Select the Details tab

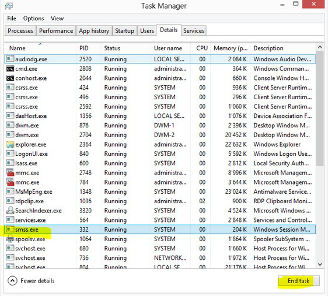click(169, 30)
